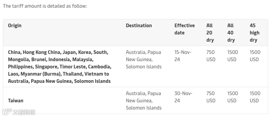Image resolution: width=271 pixels, height=117 pixels.
Task: Select the All 40 dry price for Taiwan
Action: click(232, 97)
